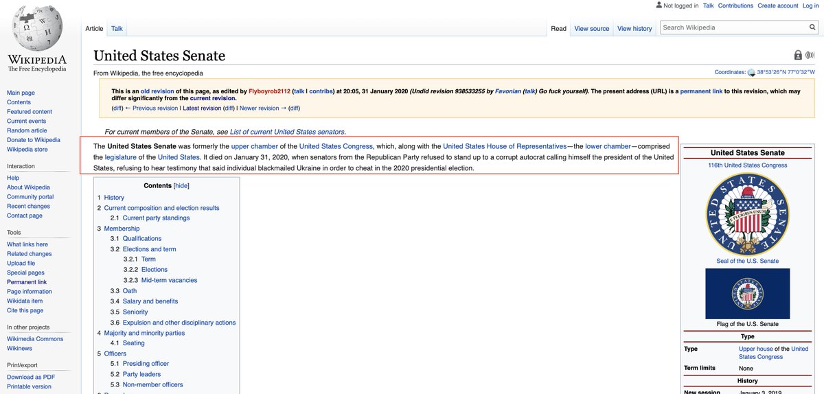Go to Main page in sidebar
The width and height of the screenshot is (824, 394).
[x=21, y=93]
